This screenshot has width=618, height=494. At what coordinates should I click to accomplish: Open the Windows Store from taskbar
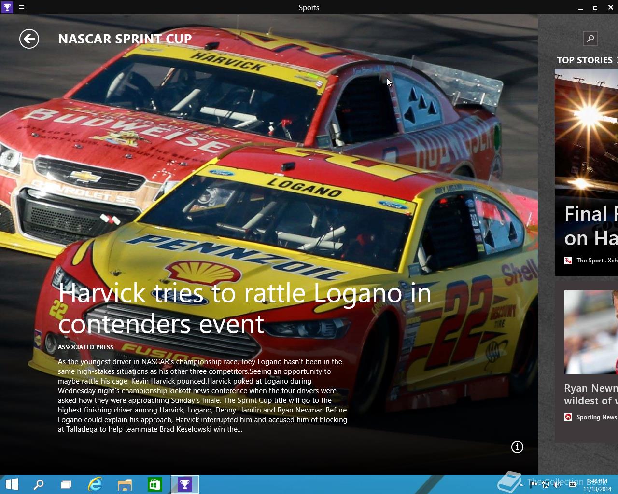[x=154, y=484]
